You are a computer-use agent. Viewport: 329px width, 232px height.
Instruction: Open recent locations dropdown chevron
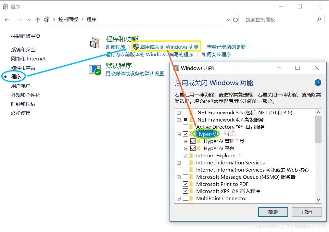tap(29, 20)
